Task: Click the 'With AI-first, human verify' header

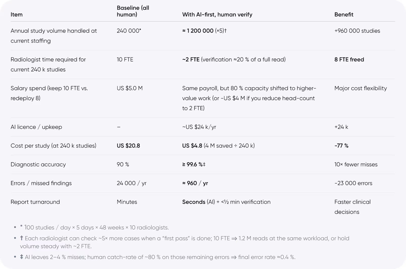Action: pos(217,14)
